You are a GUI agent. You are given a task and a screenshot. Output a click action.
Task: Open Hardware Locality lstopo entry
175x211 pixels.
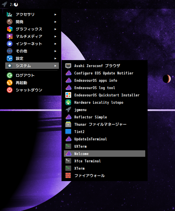click(x=104, y=102)
